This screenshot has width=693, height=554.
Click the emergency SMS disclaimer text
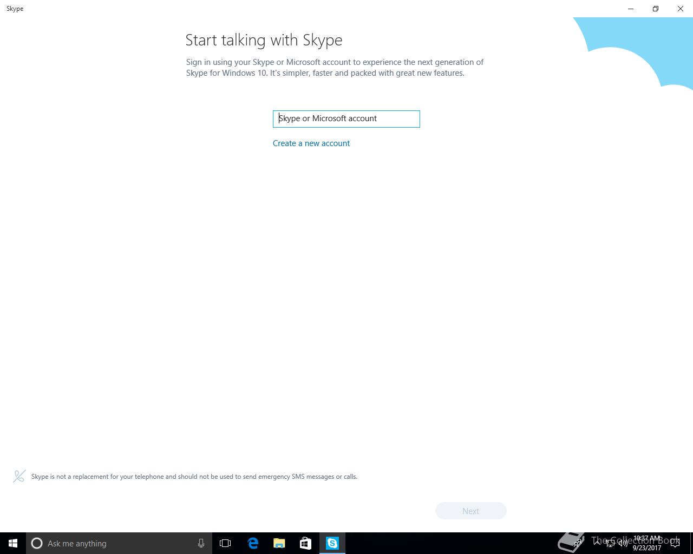coord(194,477)
